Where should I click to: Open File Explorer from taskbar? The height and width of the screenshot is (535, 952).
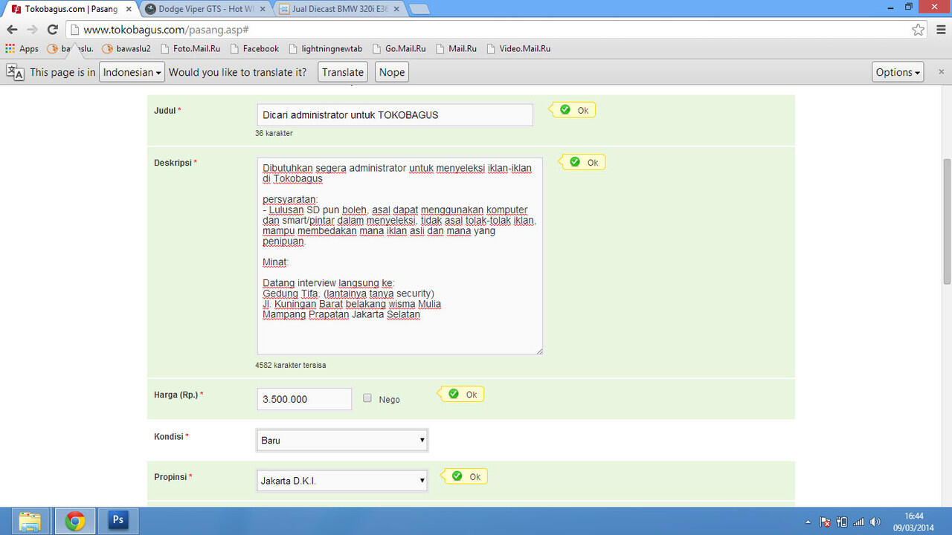click(x=30, y=521)
